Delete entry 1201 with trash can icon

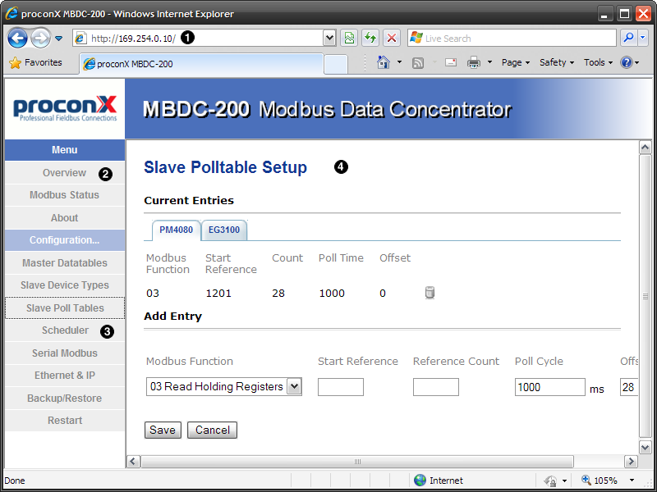430,293
